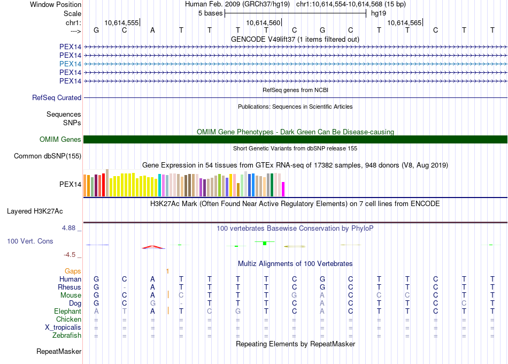
Task: Click the 10,614,560 ruler position marker
Action: point(263,23)
